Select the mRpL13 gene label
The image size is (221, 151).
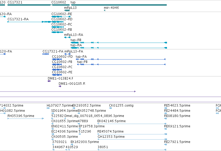point(70,8)
